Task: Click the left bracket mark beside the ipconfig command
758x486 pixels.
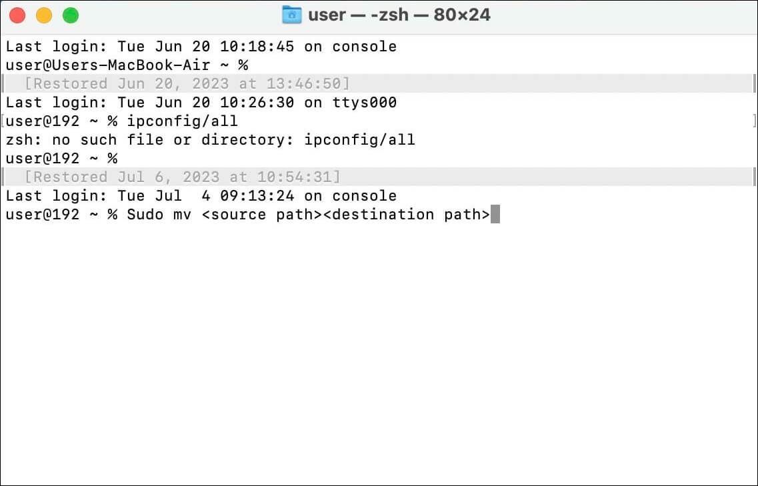Action: (3, 121)
